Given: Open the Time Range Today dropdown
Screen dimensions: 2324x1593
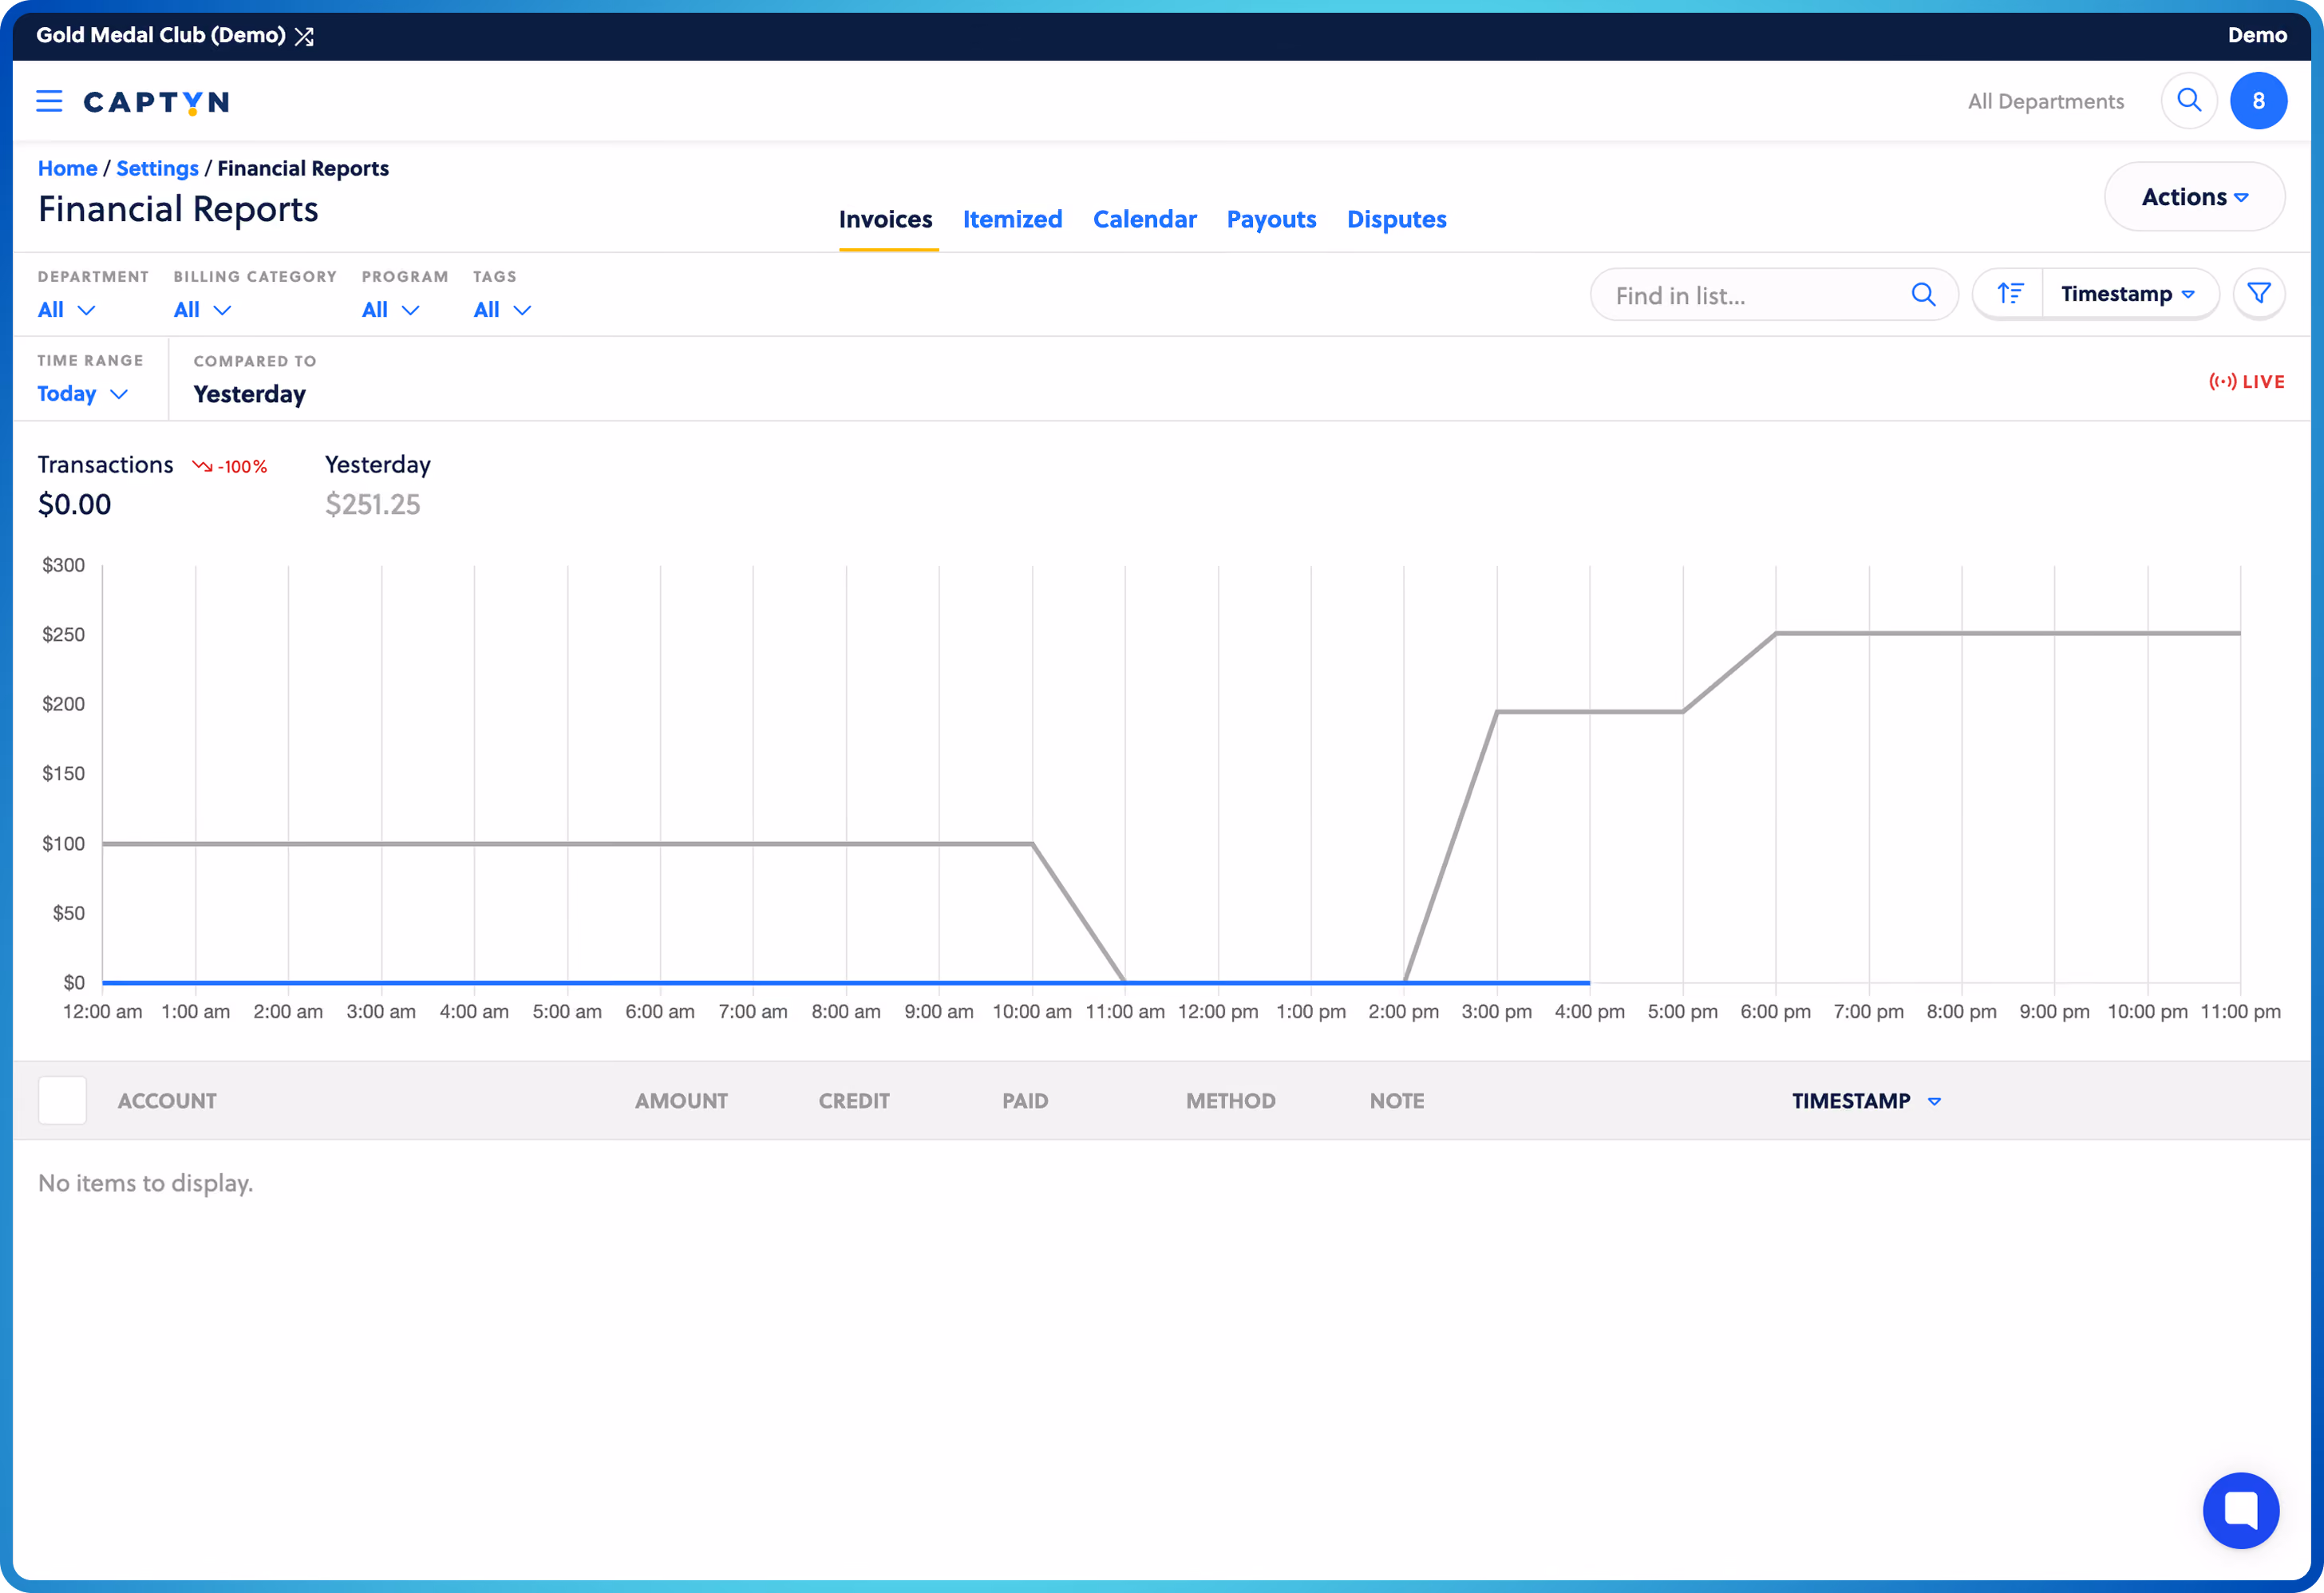Looking at the screenshot, I should click(x=83, y=394).
